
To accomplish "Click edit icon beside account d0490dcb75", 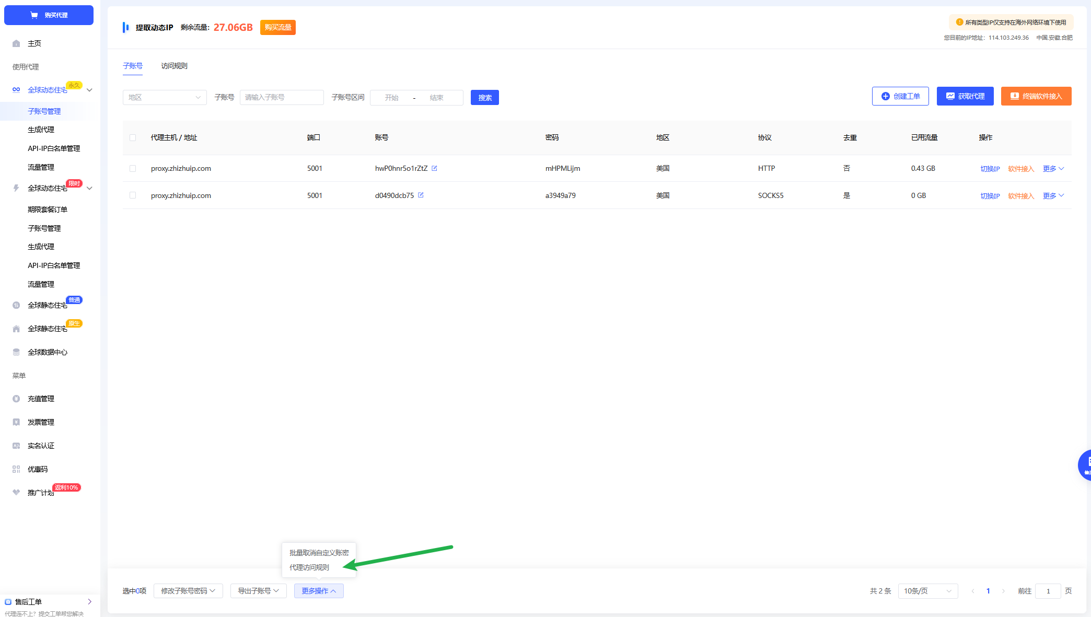I will pos(421,195).
